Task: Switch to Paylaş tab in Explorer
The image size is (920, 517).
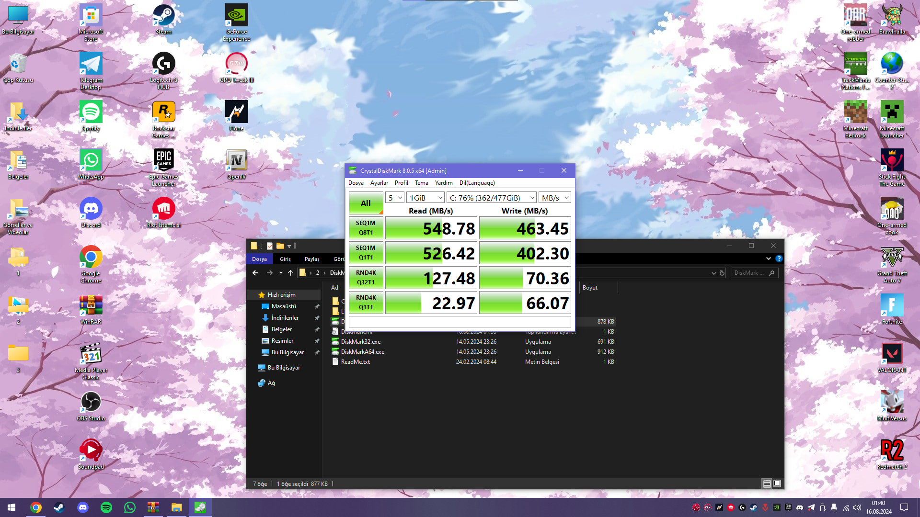Action: pos(312,259)
